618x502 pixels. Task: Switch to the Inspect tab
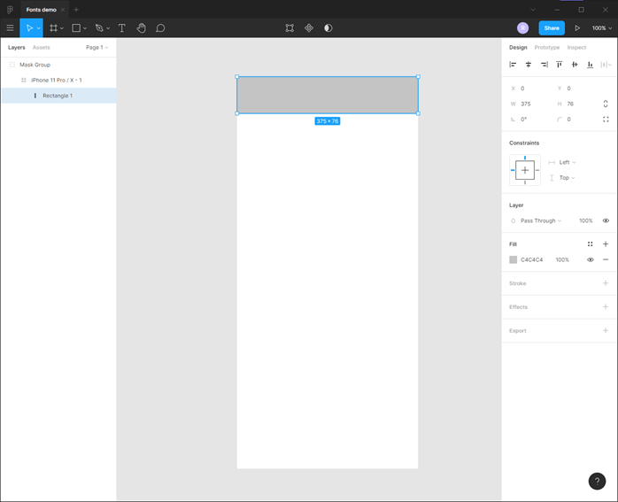coord(576,47)
